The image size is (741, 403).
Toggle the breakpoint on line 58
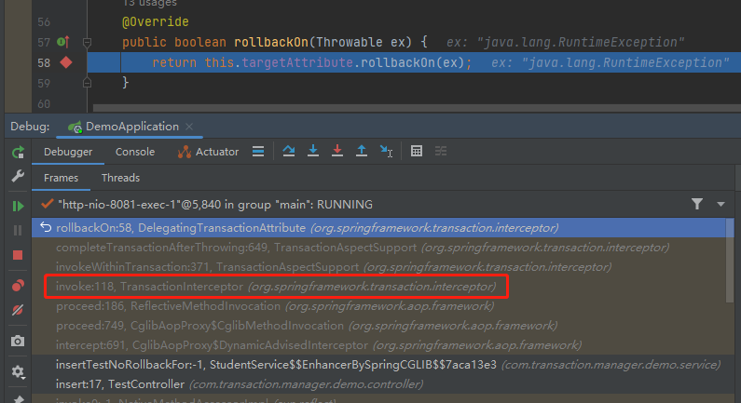(66, 62)
